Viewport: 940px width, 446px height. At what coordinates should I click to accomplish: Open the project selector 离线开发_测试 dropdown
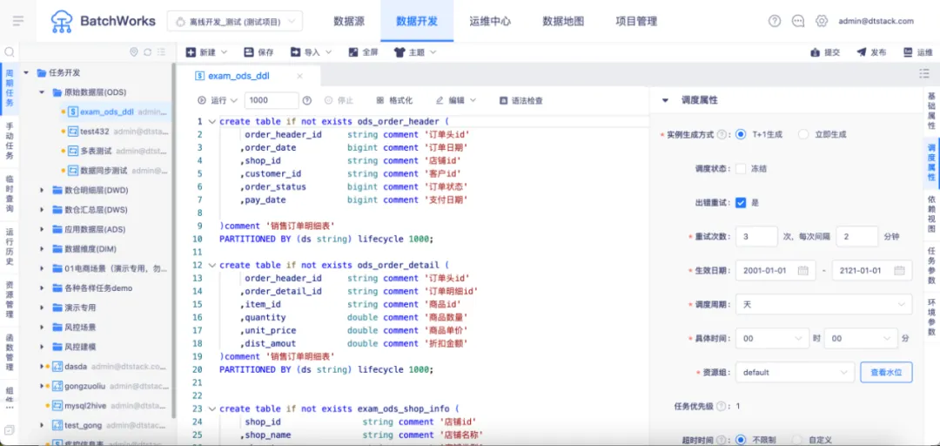tap(234, 22)
